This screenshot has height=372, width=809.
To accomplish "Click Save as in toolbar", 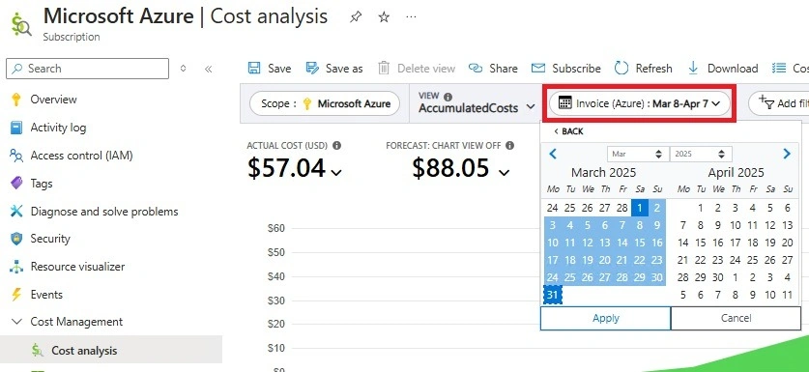I will tap(334, 68).
